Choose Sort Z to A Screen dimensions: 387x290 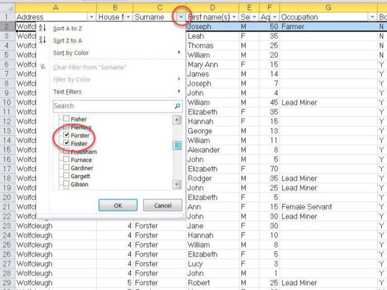[x=68, y=41]
